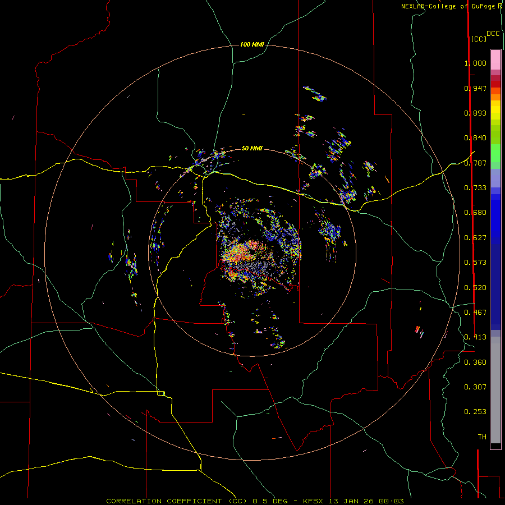The image size is (505, 505).
Task: Click the 0.787 legend value
Action: (x=475, y=163)
